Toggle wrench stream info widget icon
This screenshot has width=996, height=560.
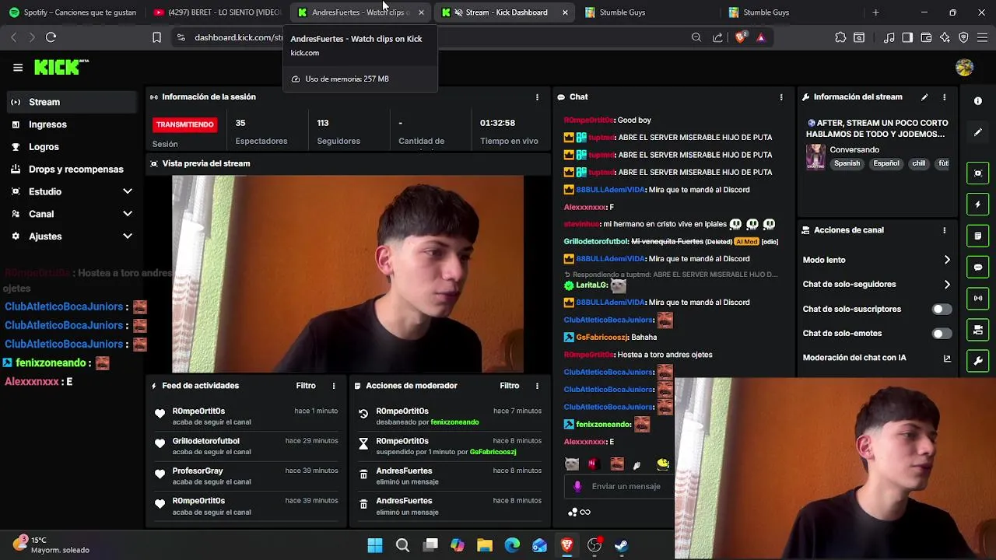[978, 362]
